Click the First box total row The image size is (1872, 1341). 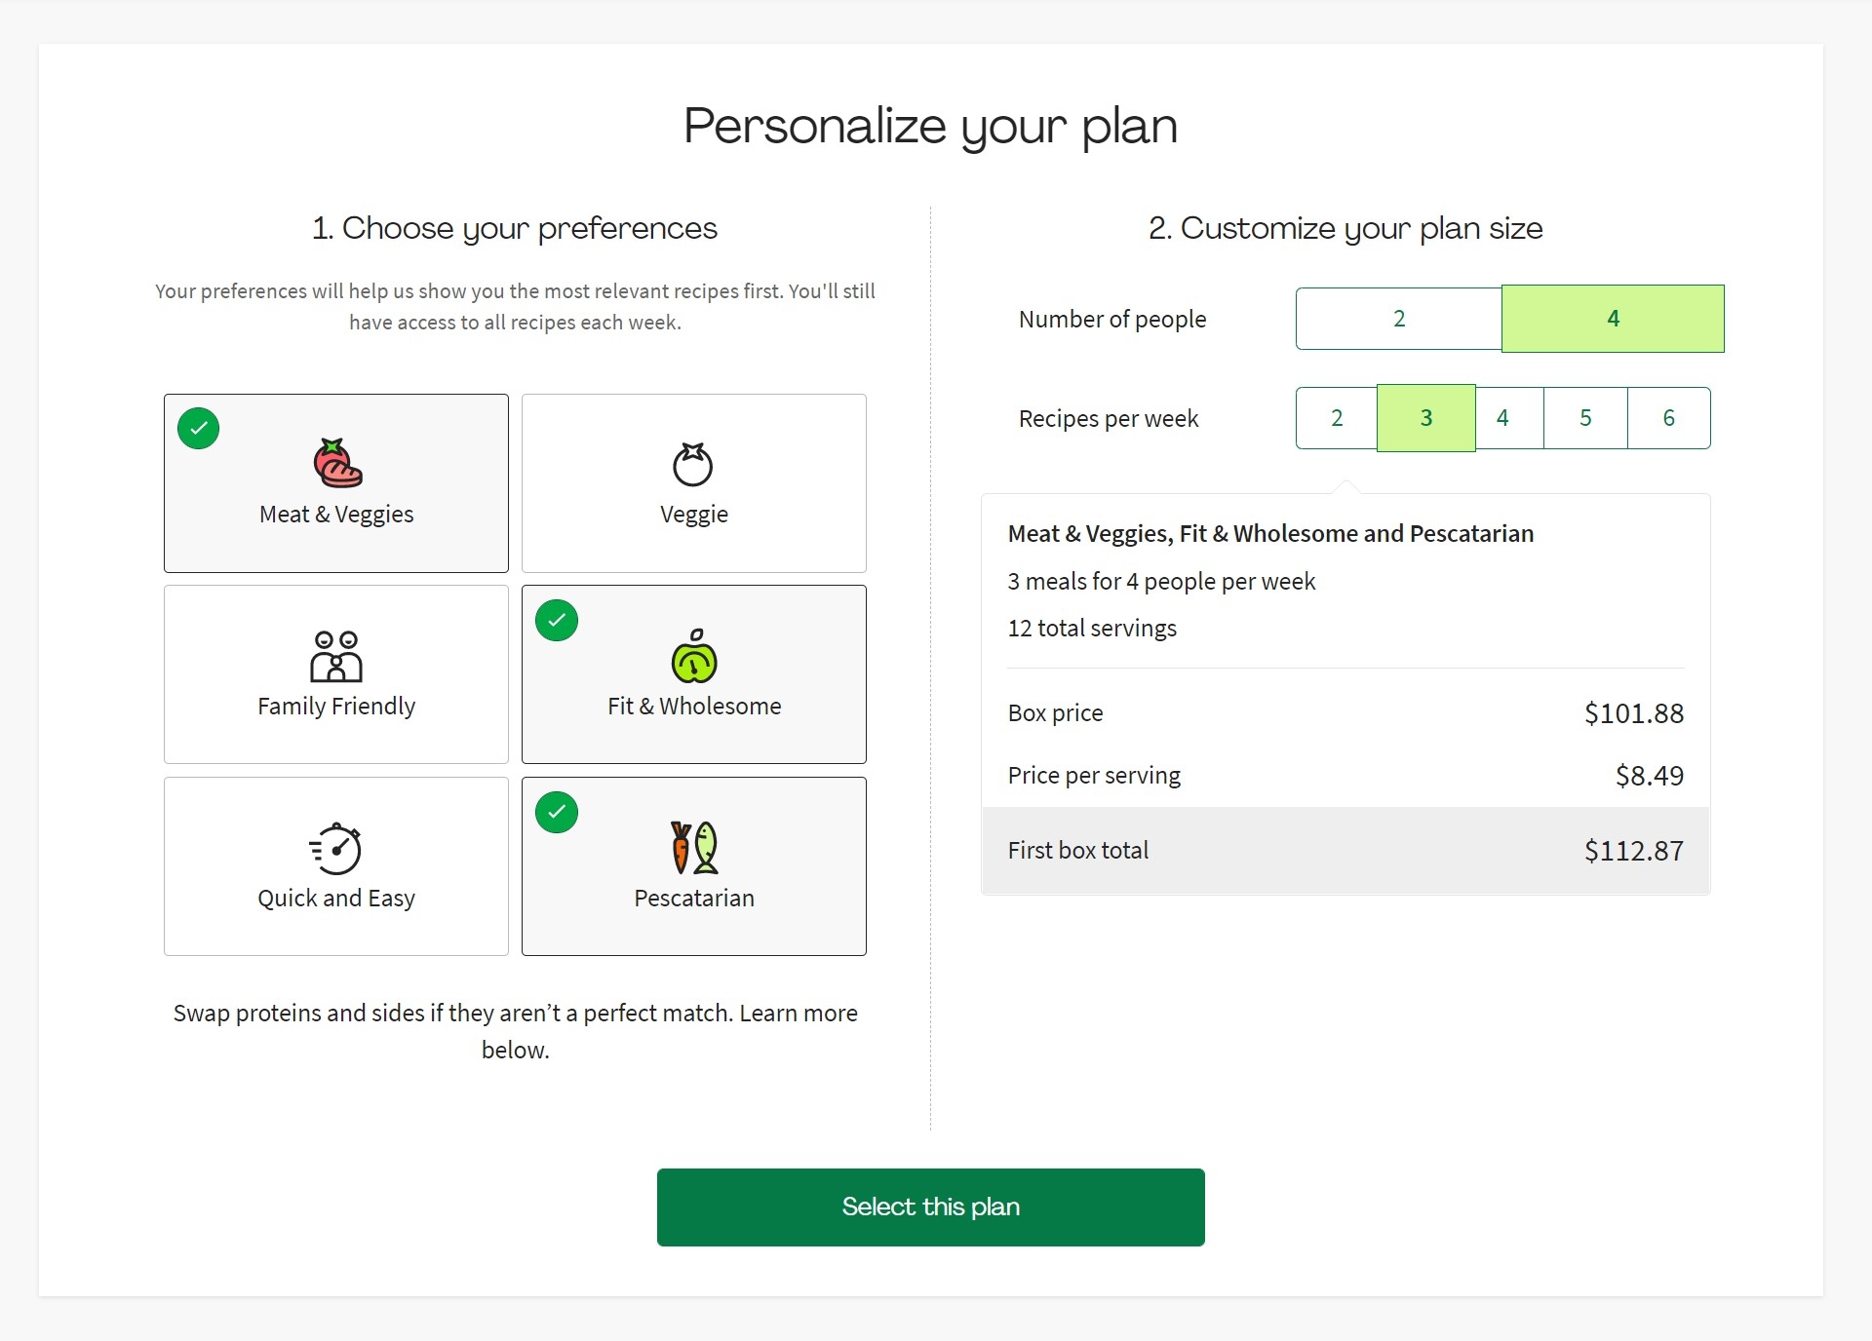(1345, 850)
